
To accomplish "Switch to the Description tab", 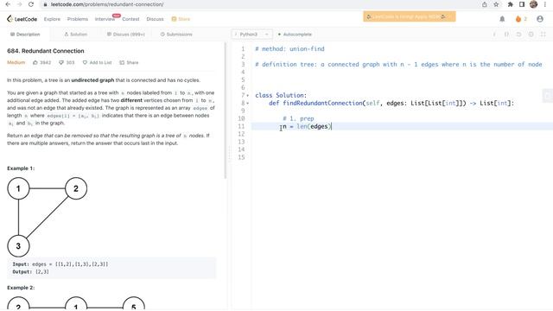I will 25,35.
